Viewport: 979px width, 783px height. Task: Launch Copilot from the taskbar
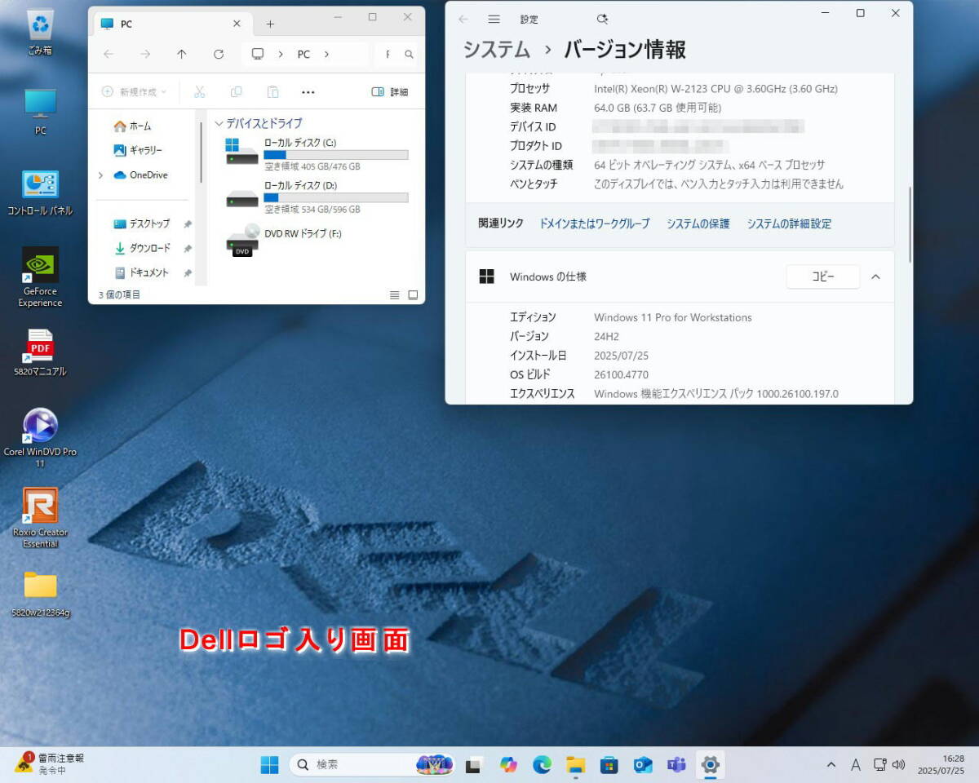point(508,764)
